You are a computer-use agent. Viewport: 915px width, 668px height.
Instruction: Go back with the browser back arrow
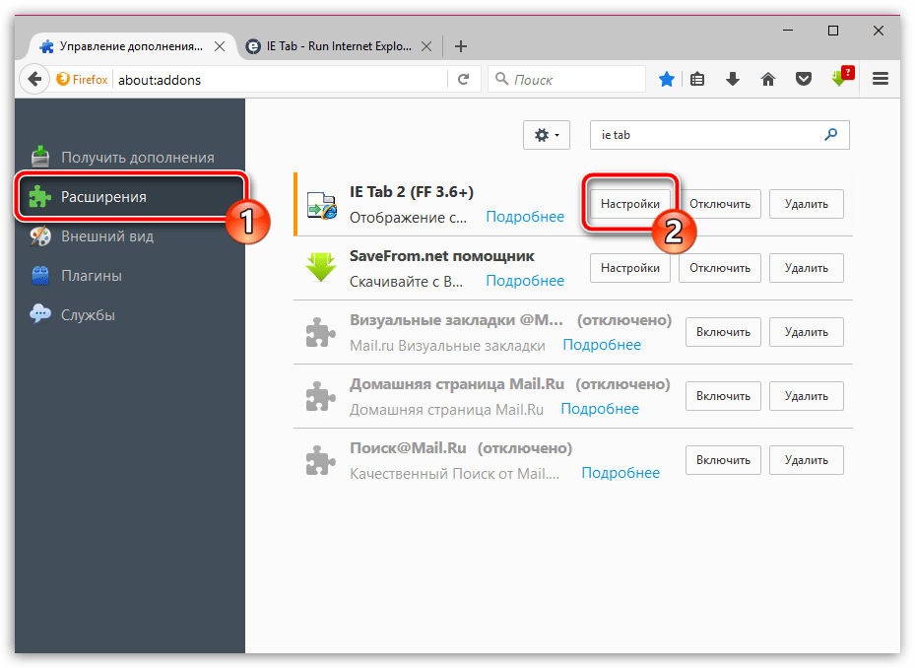coord(34,79)
